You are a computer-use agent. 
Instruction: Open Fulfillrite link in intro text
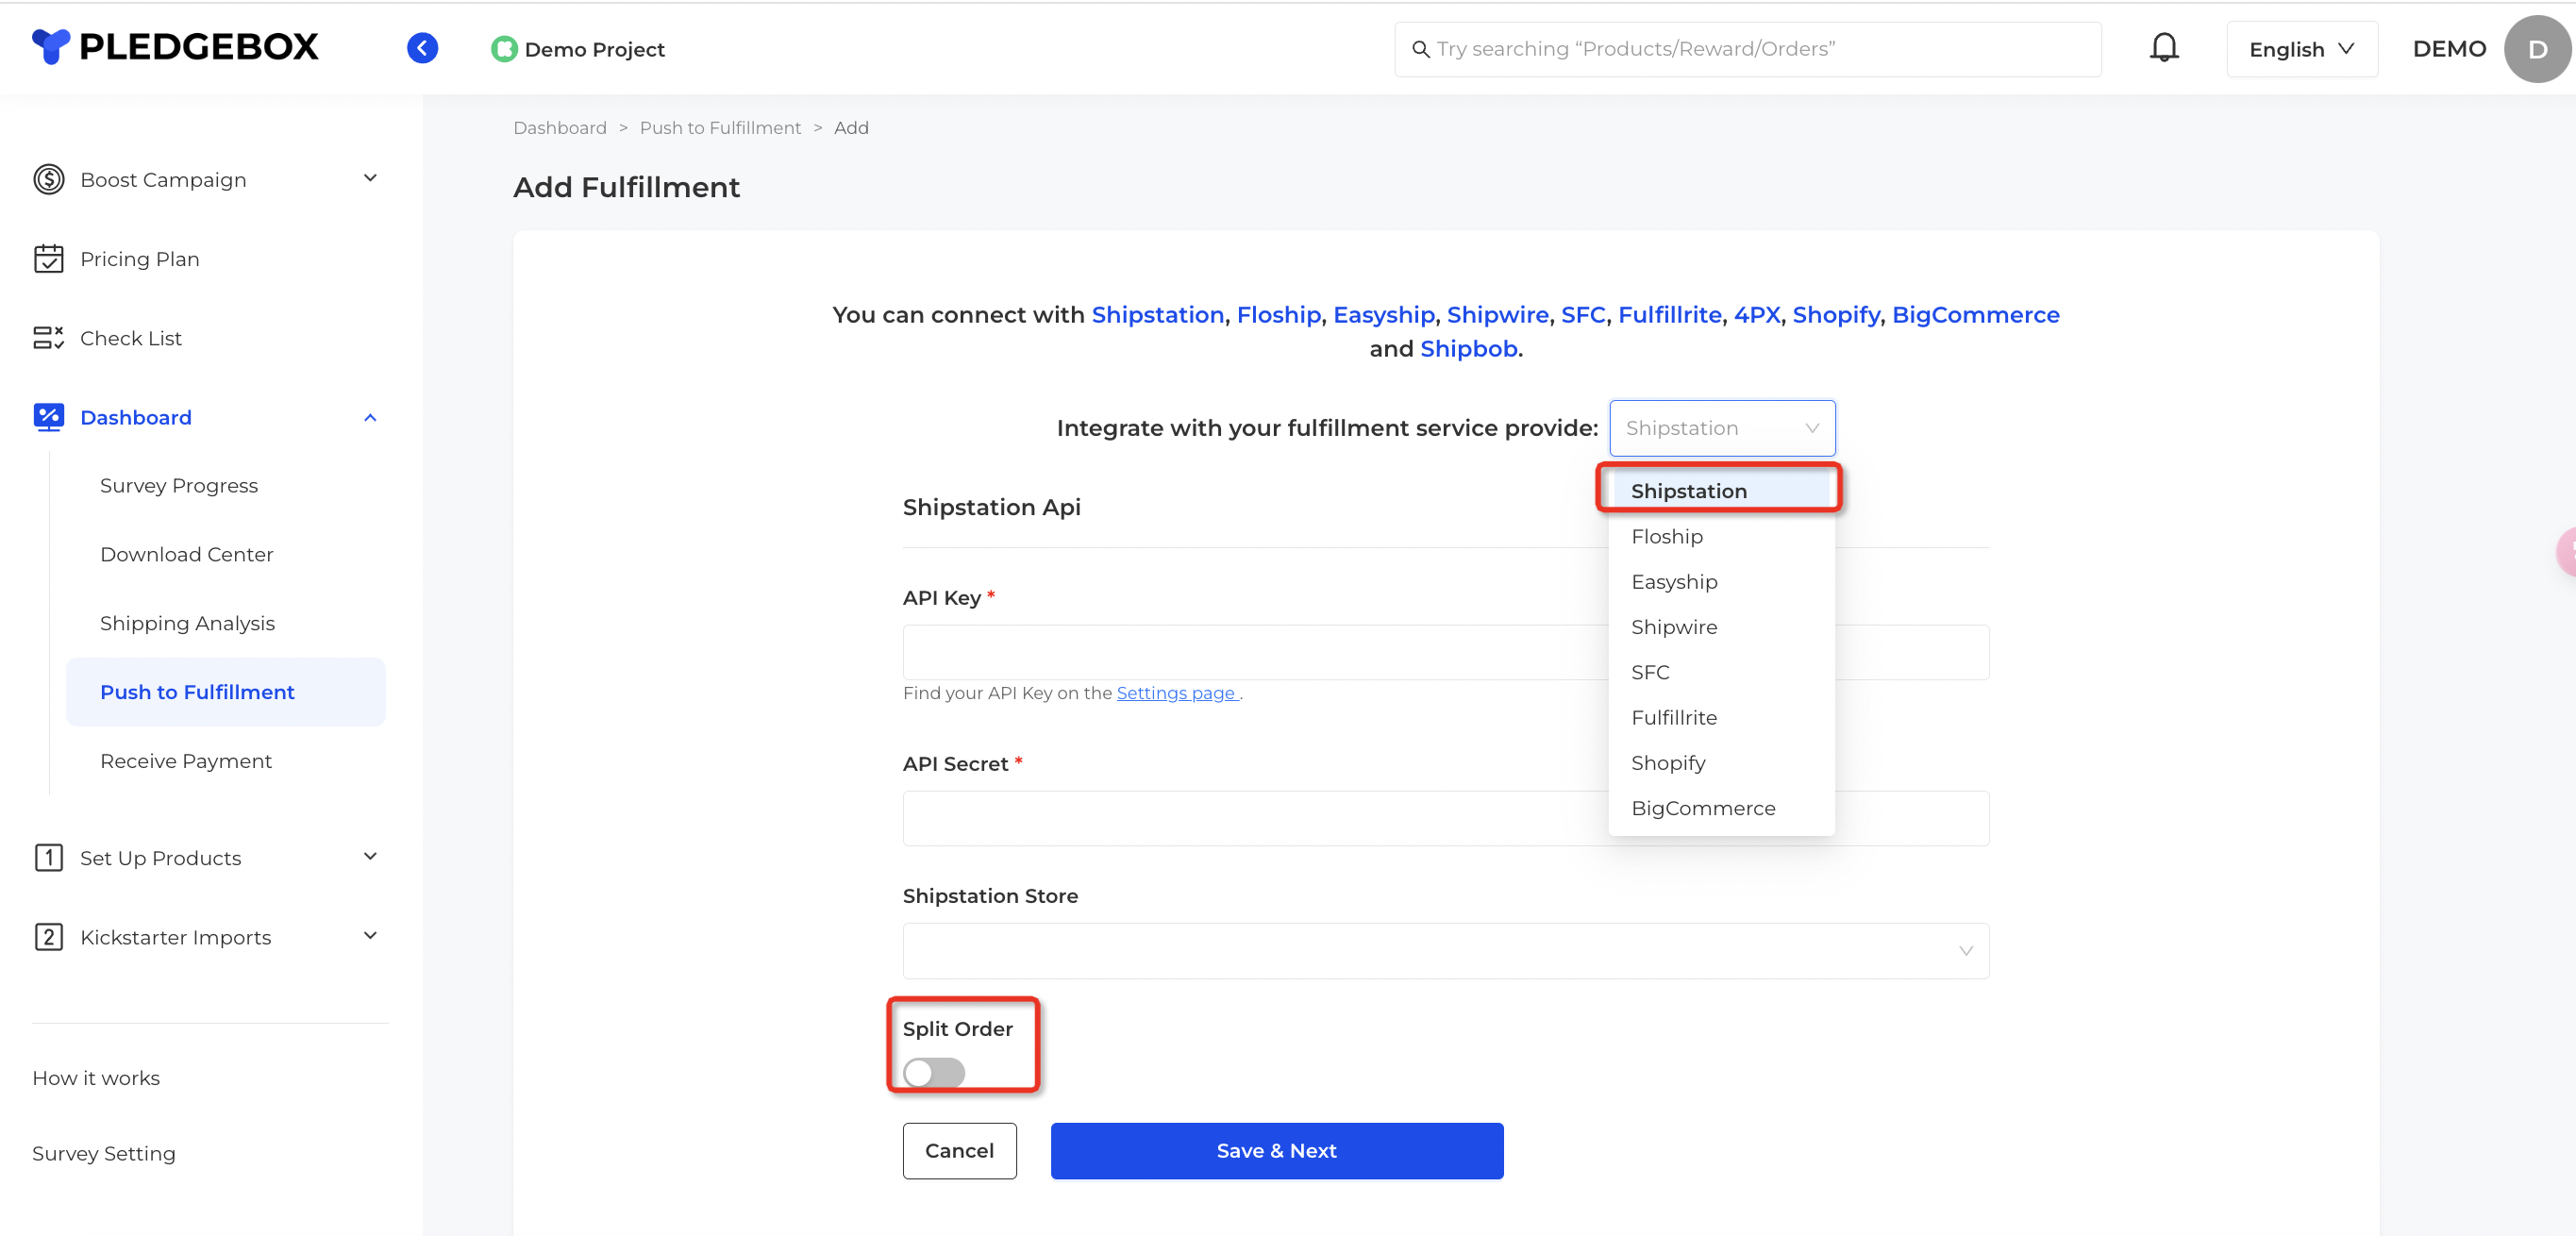coord(1669,315)
